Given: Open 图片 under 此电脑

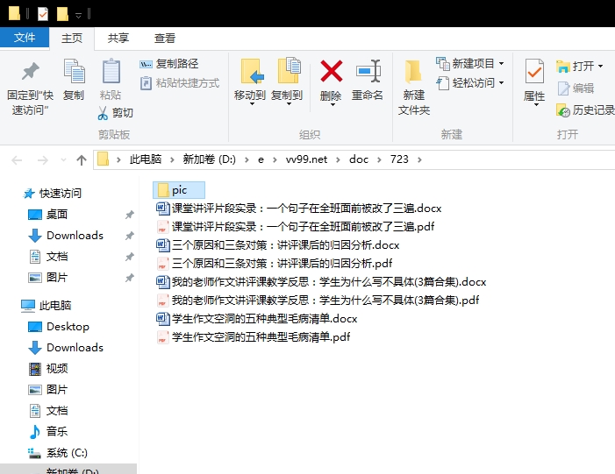Looking at the screenshot, I should (x=48, y=389).
